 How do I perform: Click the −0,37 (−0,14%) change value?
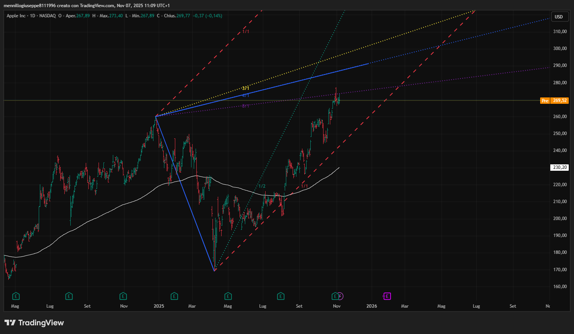click(x=207, y=16)
